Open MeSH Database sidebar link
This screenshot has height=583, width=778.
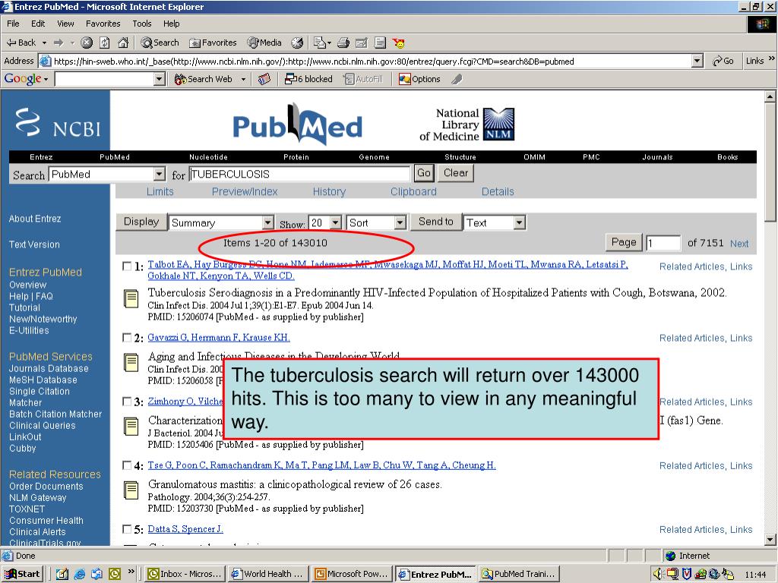click(x=43, y=380)
